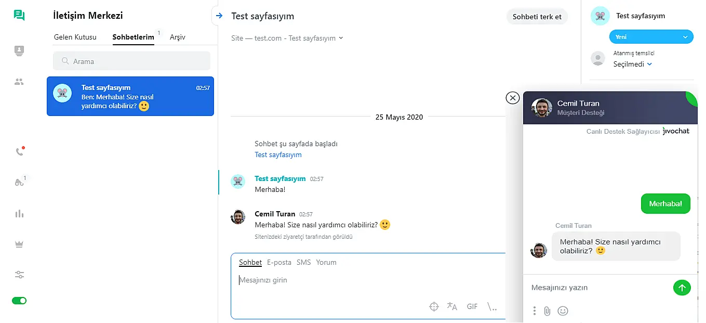Switch to the 'Gelen Kutusu' tab
706x323 pixels.
pyautogui.click(x=75, y=37)
